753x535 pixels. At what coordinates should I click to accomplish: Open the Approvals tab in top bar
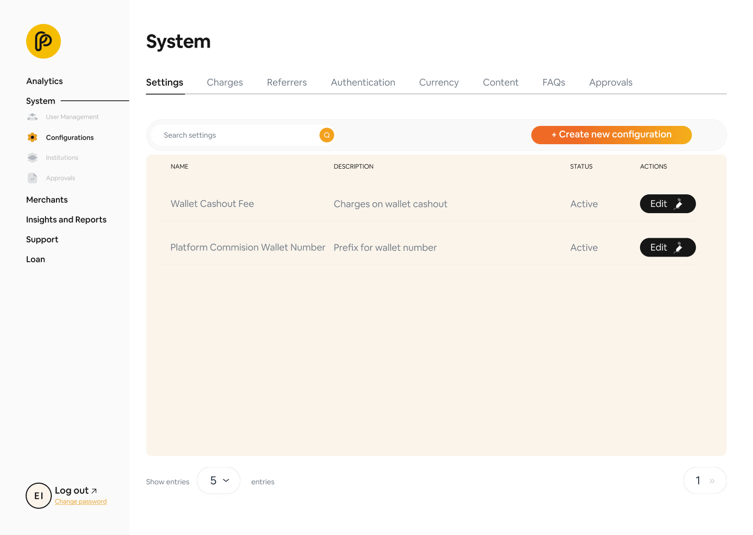click(x=611, y=83)
